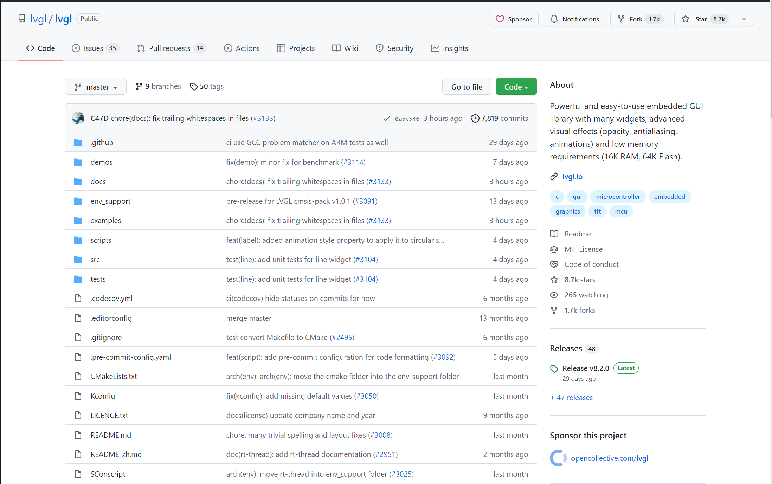Expand the star lists dropdown arrow
Screen dimensions: 772x484
(x=744, y=19)
